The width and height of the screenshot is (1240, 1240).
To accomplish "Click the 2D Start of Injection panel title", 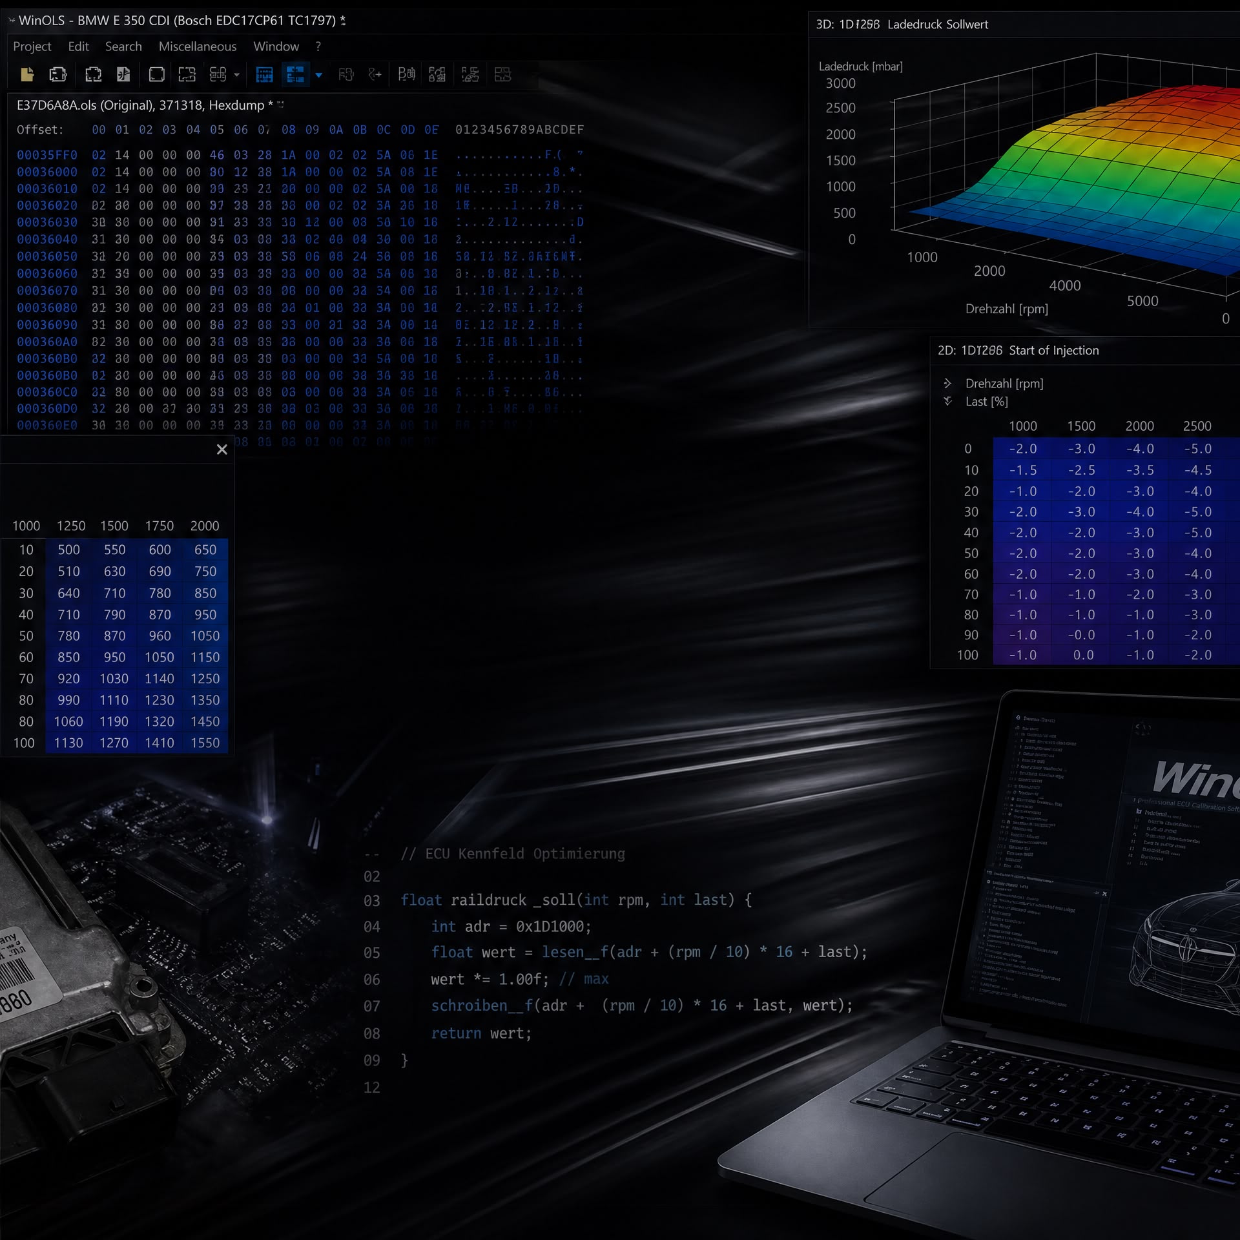I will [1018, 351].
